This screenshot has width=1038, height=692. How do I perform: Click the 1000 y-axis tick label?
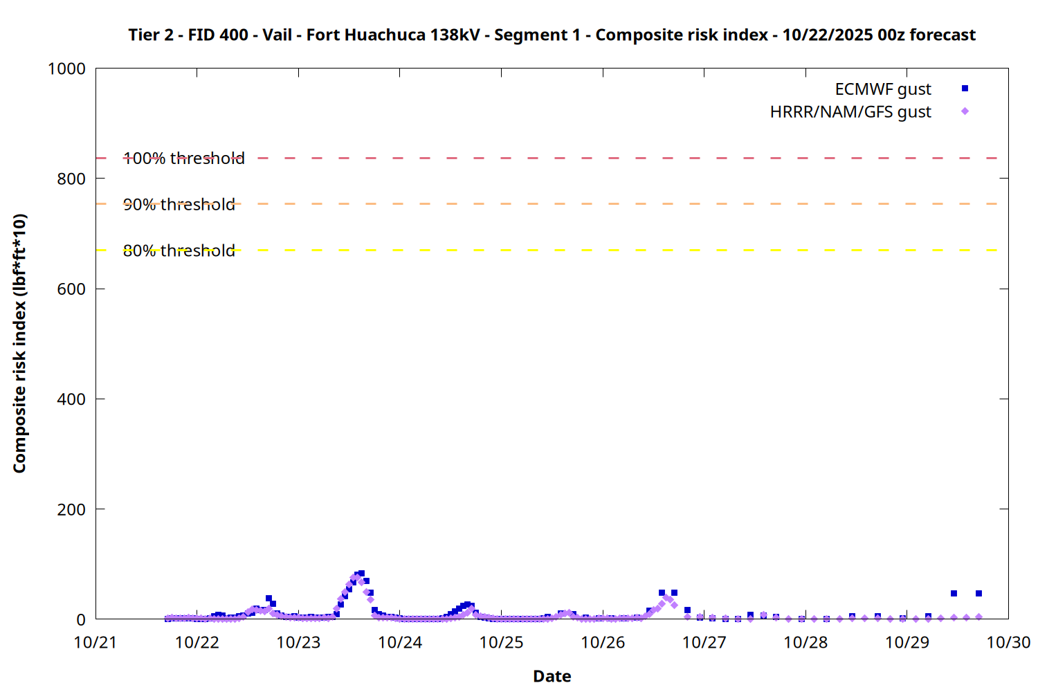point(66,69)
